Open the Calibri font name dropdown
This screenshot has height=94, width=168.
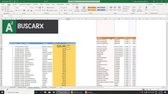pos(25,8)
